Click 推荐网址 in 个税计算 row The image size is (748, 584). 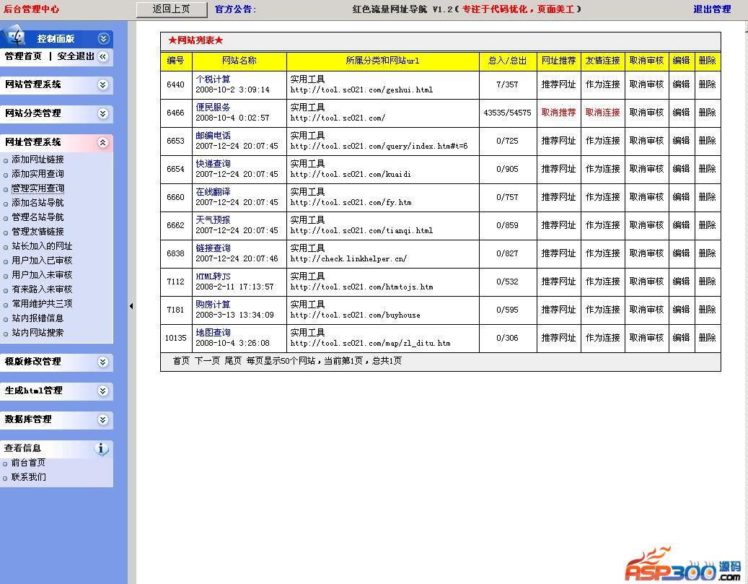pyautogui.click(x=558, y=84)
